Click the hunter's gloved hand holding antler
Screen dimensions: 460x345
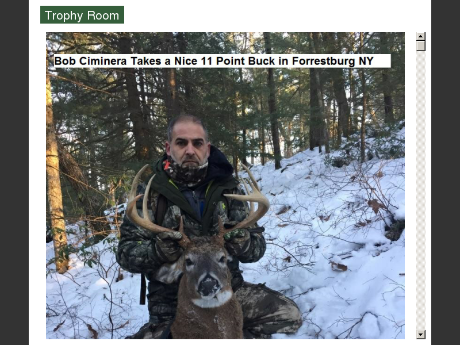[x=168, y=246]
